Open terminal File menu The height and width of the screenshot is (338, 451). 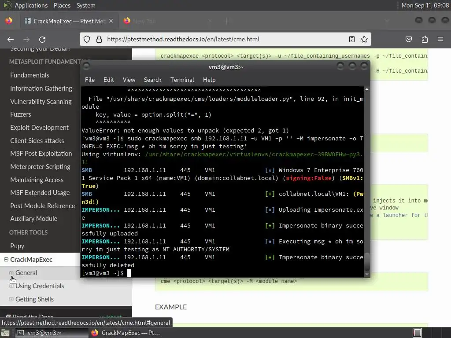90,80
